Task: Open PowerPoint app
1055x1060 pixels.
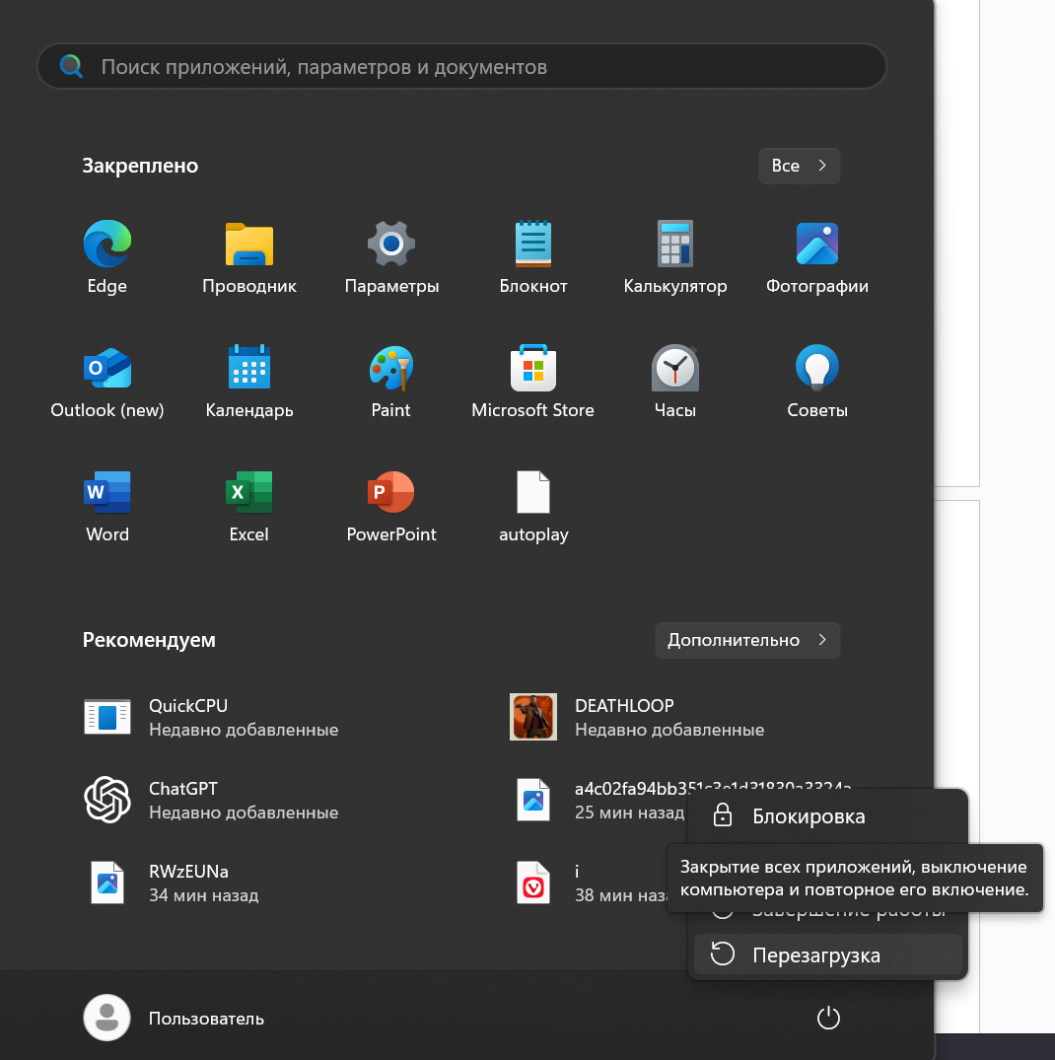Action: (x=391, y=506)
